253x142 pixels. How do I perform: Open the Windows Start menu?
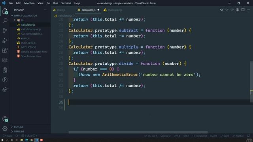point(2,140)
